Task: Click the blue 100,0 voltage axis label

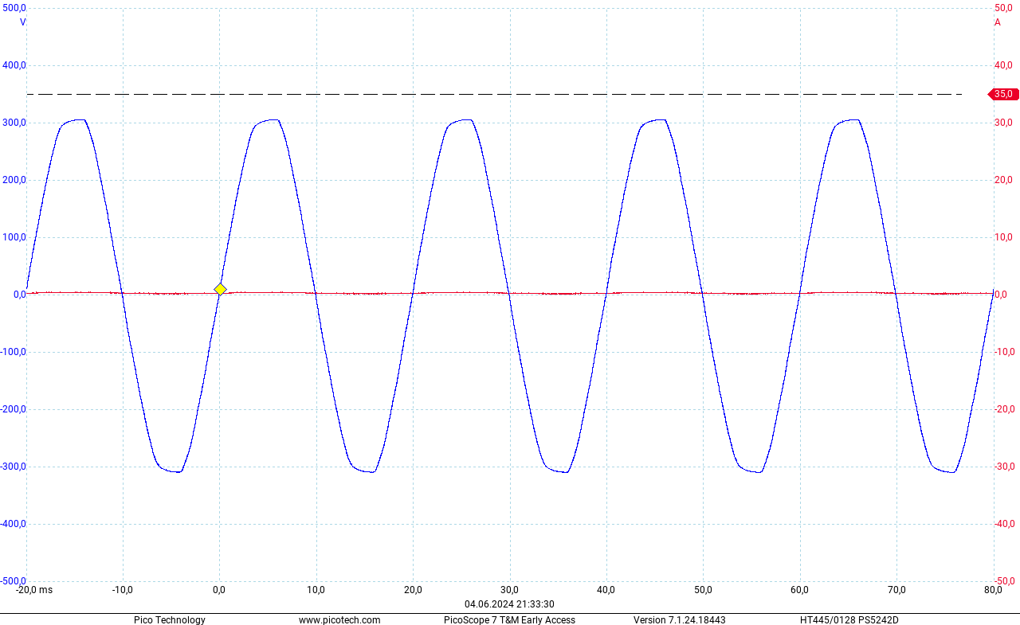Action: click(x=14, y=237)
